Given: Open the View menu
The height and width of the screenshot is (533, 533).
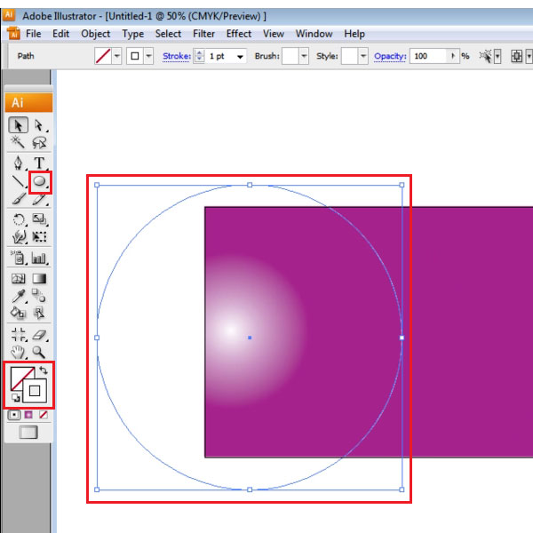Looking at the screenshot, I should tap(274, 34).
